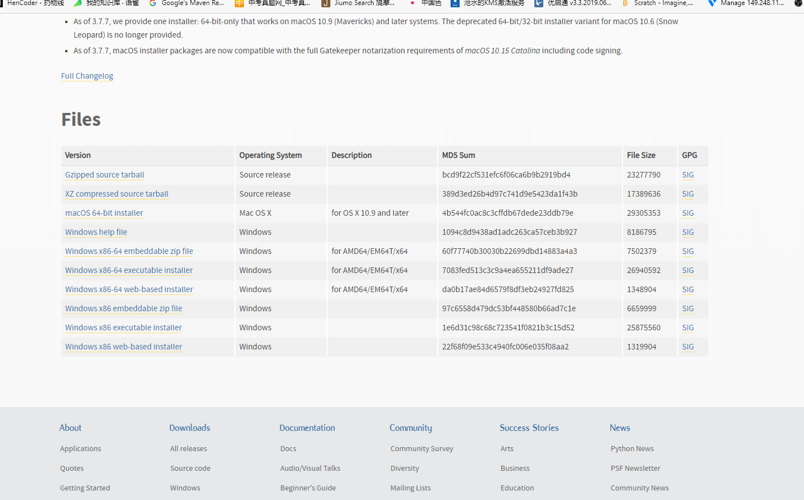The height and width of the screenshot is (500, 804).
Task: Download Windows x86-64 executable installer
Action: pos(129,270)
